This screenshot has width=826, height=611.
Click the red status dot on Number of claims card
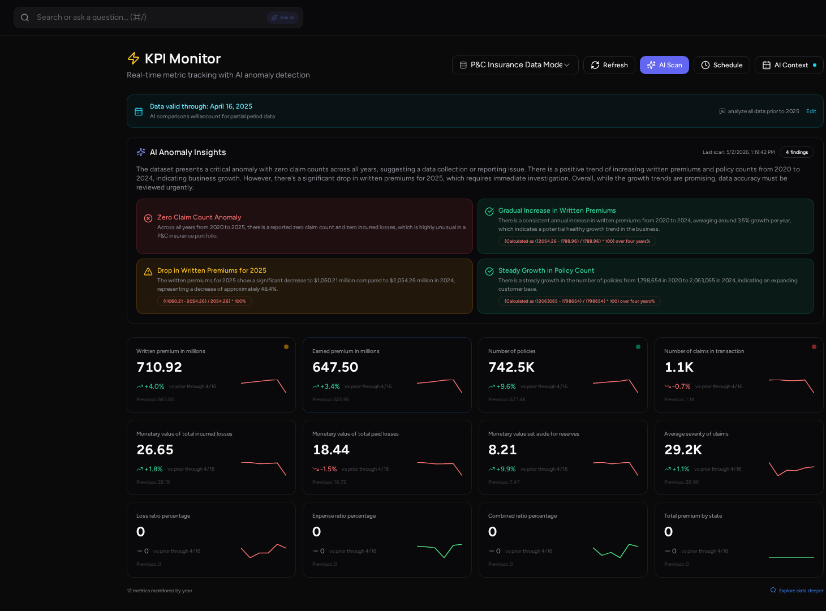pyautogui.click(x=814, y=347)
